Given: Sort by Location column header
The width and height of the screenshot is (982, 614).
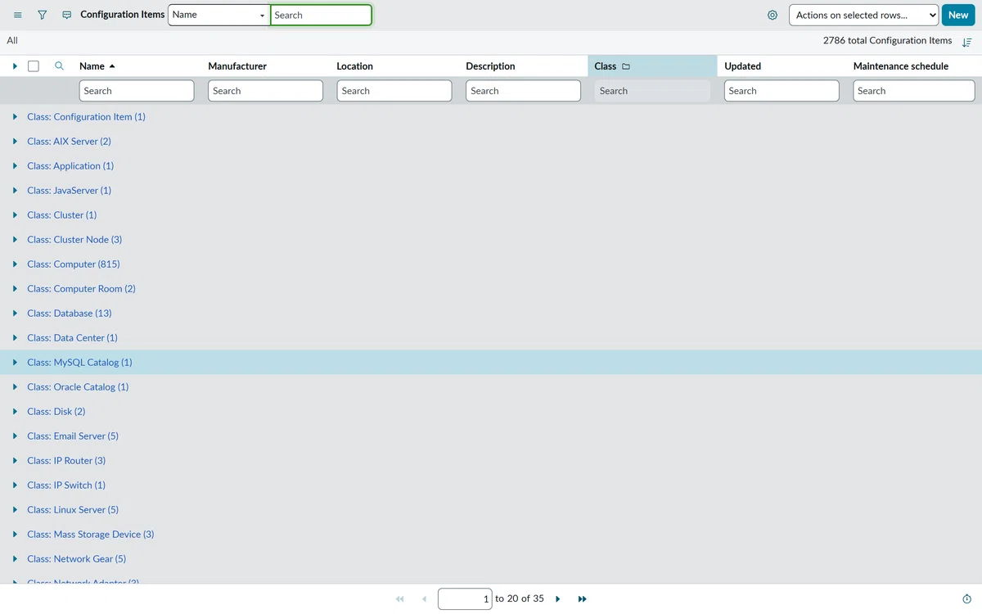Looking at the screenshot, I should tap(354, 66).
